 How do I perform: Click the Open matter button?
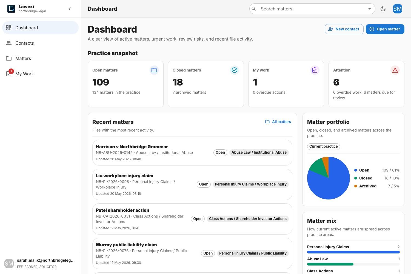[385, 29]
